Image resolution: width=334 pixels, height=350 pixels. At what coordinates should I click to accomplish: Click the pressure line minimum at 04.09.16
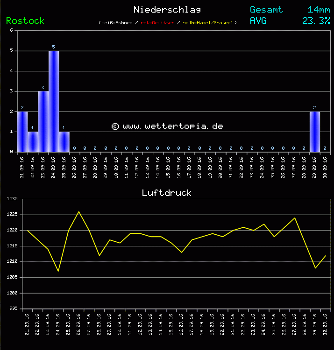pos(58,271)
